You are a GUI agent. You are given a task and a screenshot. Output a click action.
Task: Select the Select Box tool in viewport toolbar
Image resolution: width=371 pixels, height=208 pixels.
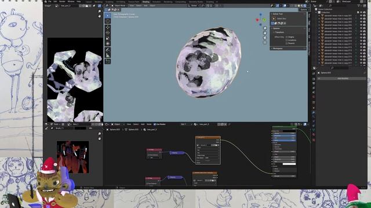click(x=108, y=16)
